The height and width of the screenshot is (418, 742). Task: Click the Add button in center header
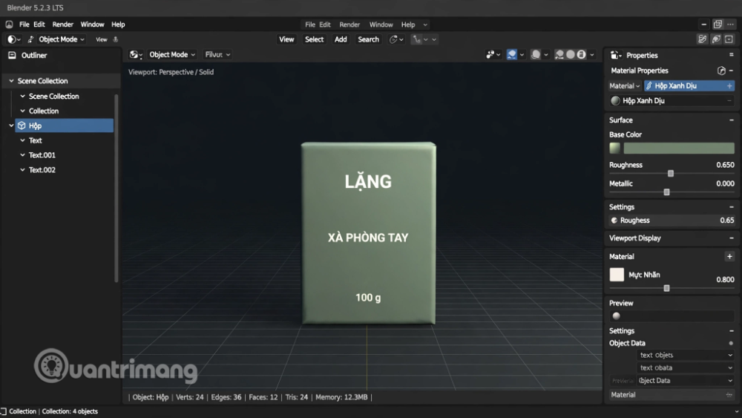[x=341, y=39]
